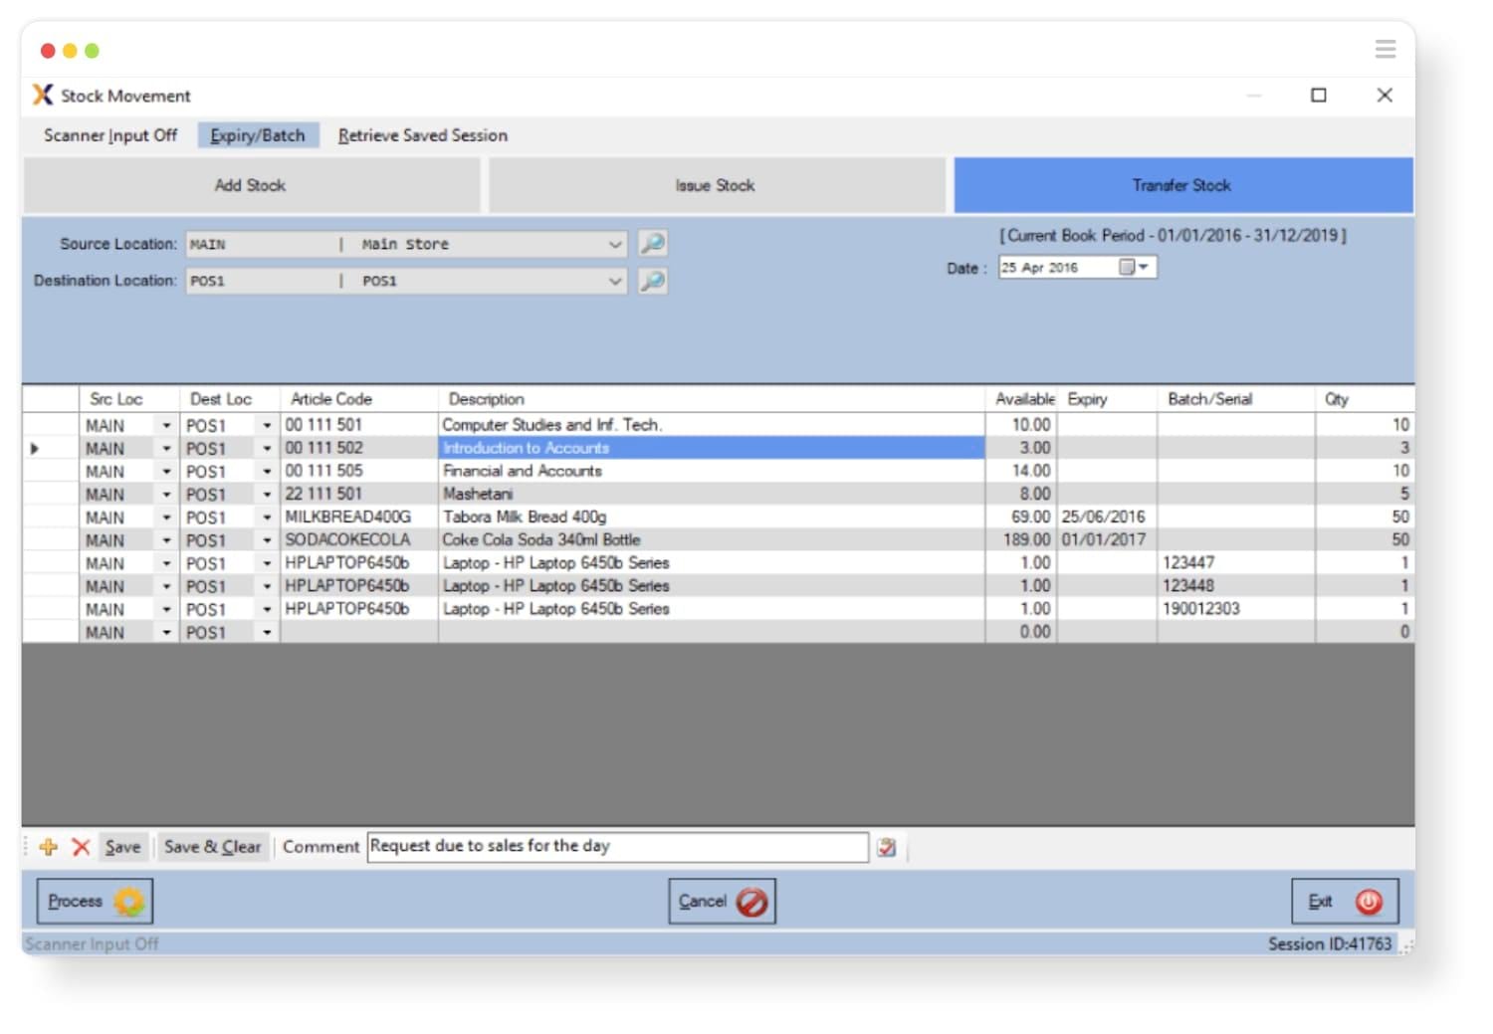Viewport: 1493px width, 1034px height.
Task: Toggle Scanner Input Off menu item
Action: (x=110, y=135)
